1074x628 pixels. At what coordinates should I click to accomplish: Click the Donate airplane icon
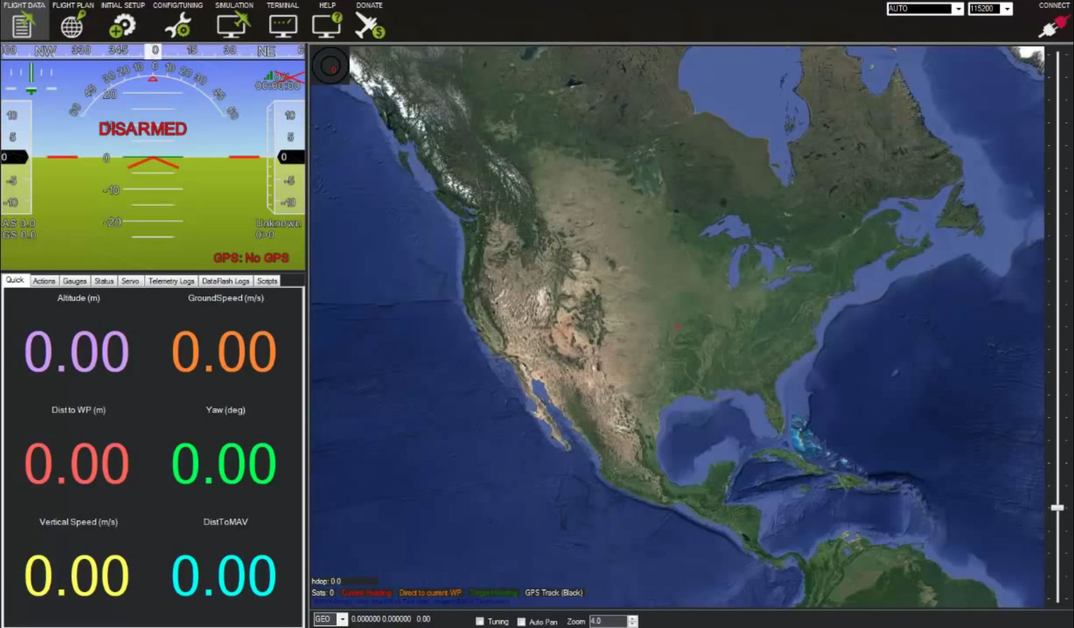coord(369,25)
